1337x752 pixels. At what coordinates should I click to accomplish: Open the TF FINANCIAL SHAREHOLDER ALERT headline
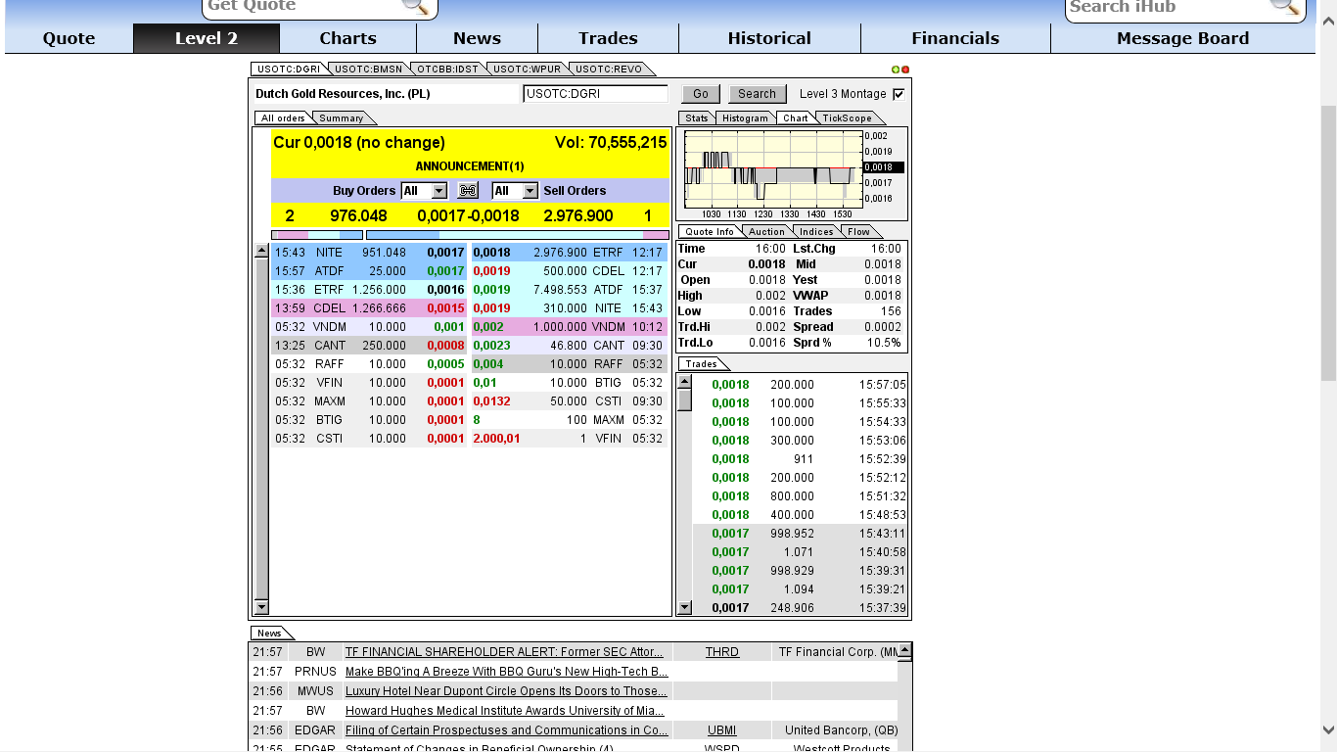point(505,651)
